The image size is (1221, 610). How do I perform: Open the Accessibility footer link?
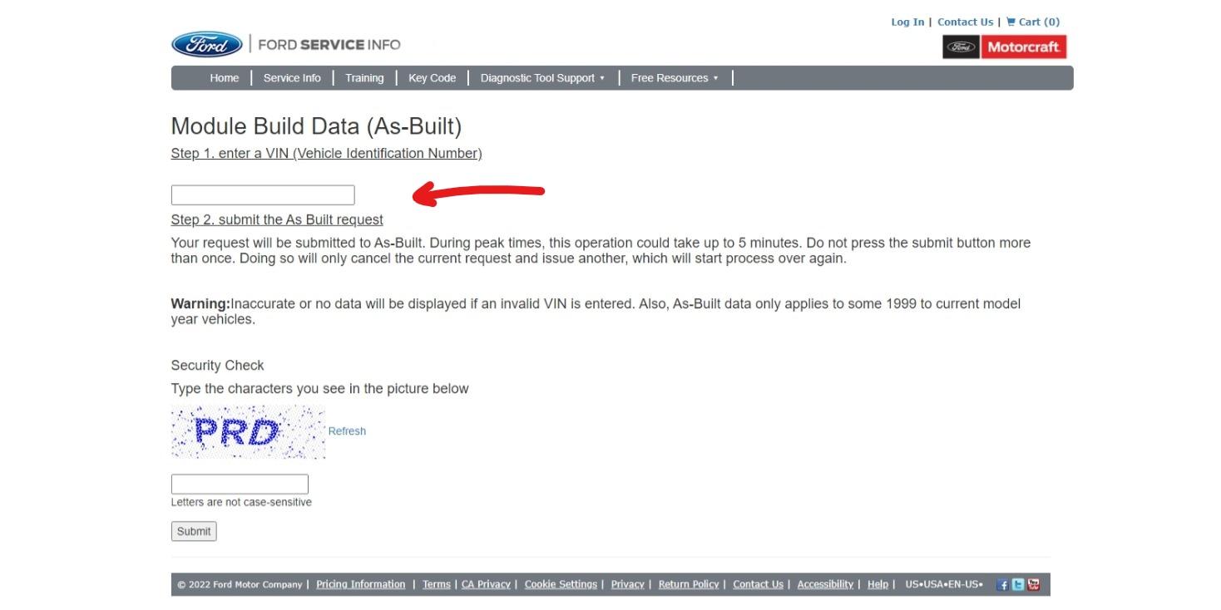point(825,584)
